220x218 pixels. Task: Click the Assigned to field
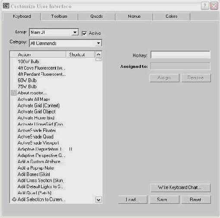[x=180, y=66]
